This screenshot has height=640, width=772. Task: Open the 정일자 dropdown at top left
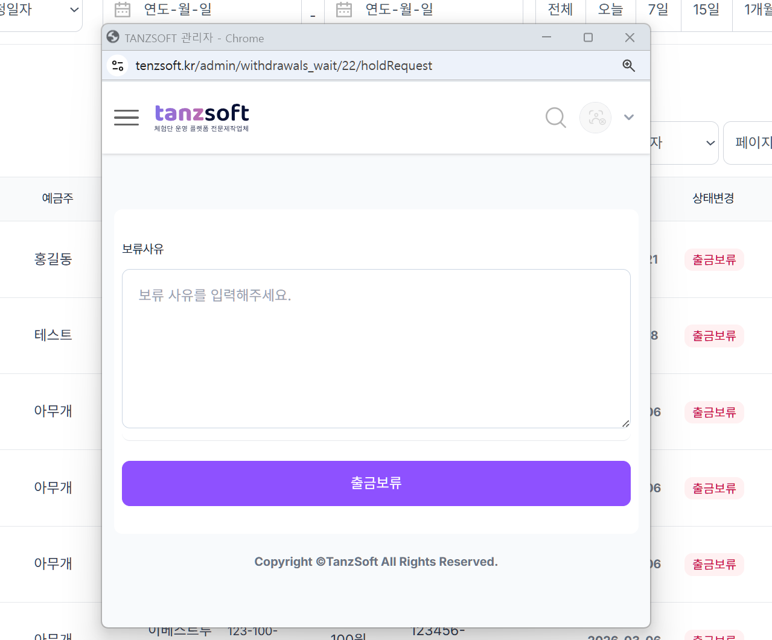click(x=40, y=10)
